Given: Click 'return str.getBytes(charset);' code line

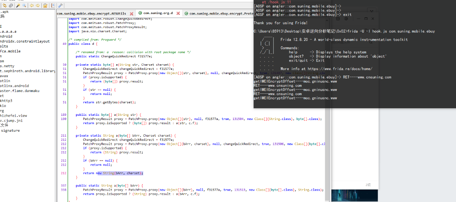Looking at the screenshot, I should [109, 102].
